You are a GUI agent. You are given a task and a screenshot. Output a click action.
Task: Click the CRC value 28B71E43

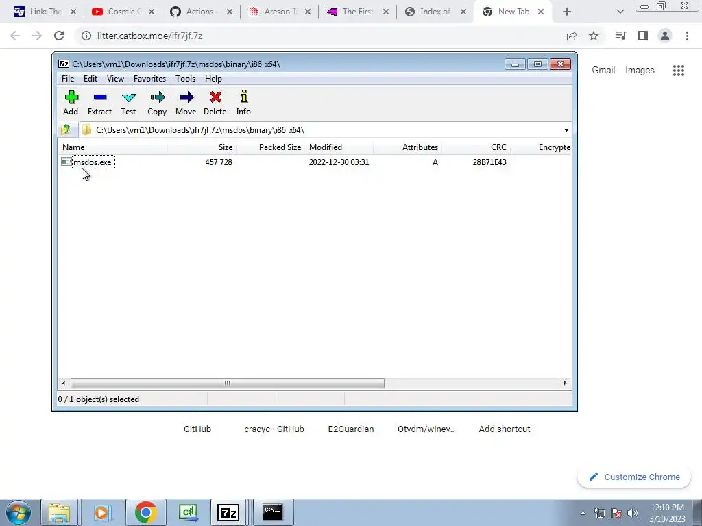[489, 162]
